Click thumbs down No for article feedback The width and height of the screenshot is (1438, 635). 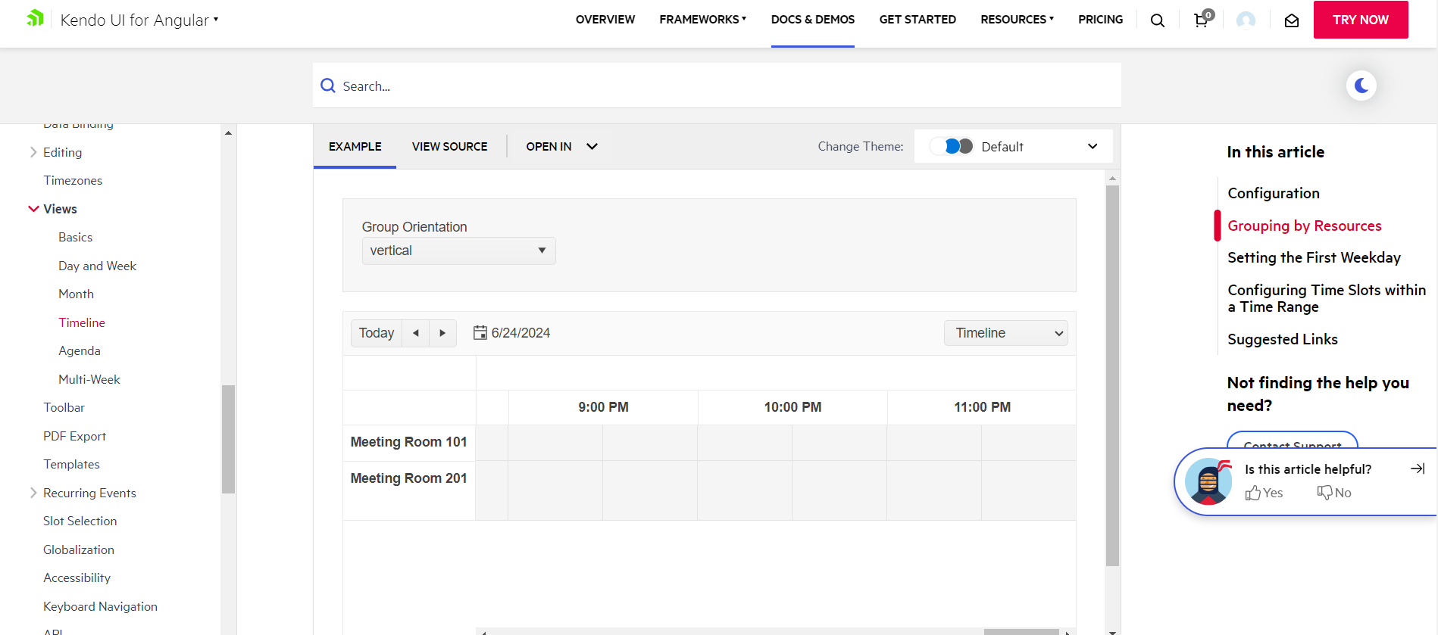tap(1334, 493)
